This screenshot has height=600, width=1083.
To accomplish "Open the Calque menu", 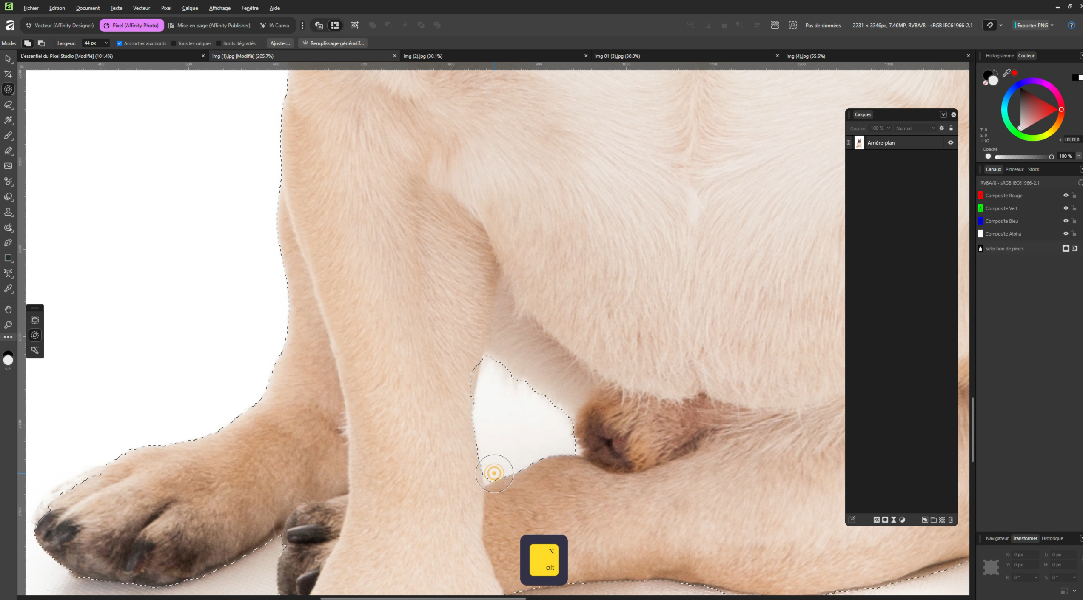I will (190, 8).
